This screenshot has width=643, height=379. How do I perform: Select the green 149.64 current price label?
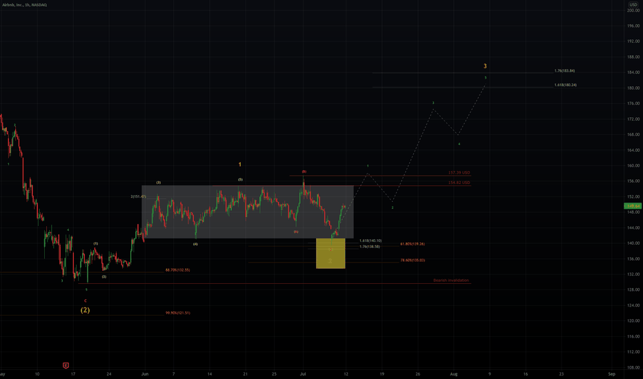click(632, 206)
